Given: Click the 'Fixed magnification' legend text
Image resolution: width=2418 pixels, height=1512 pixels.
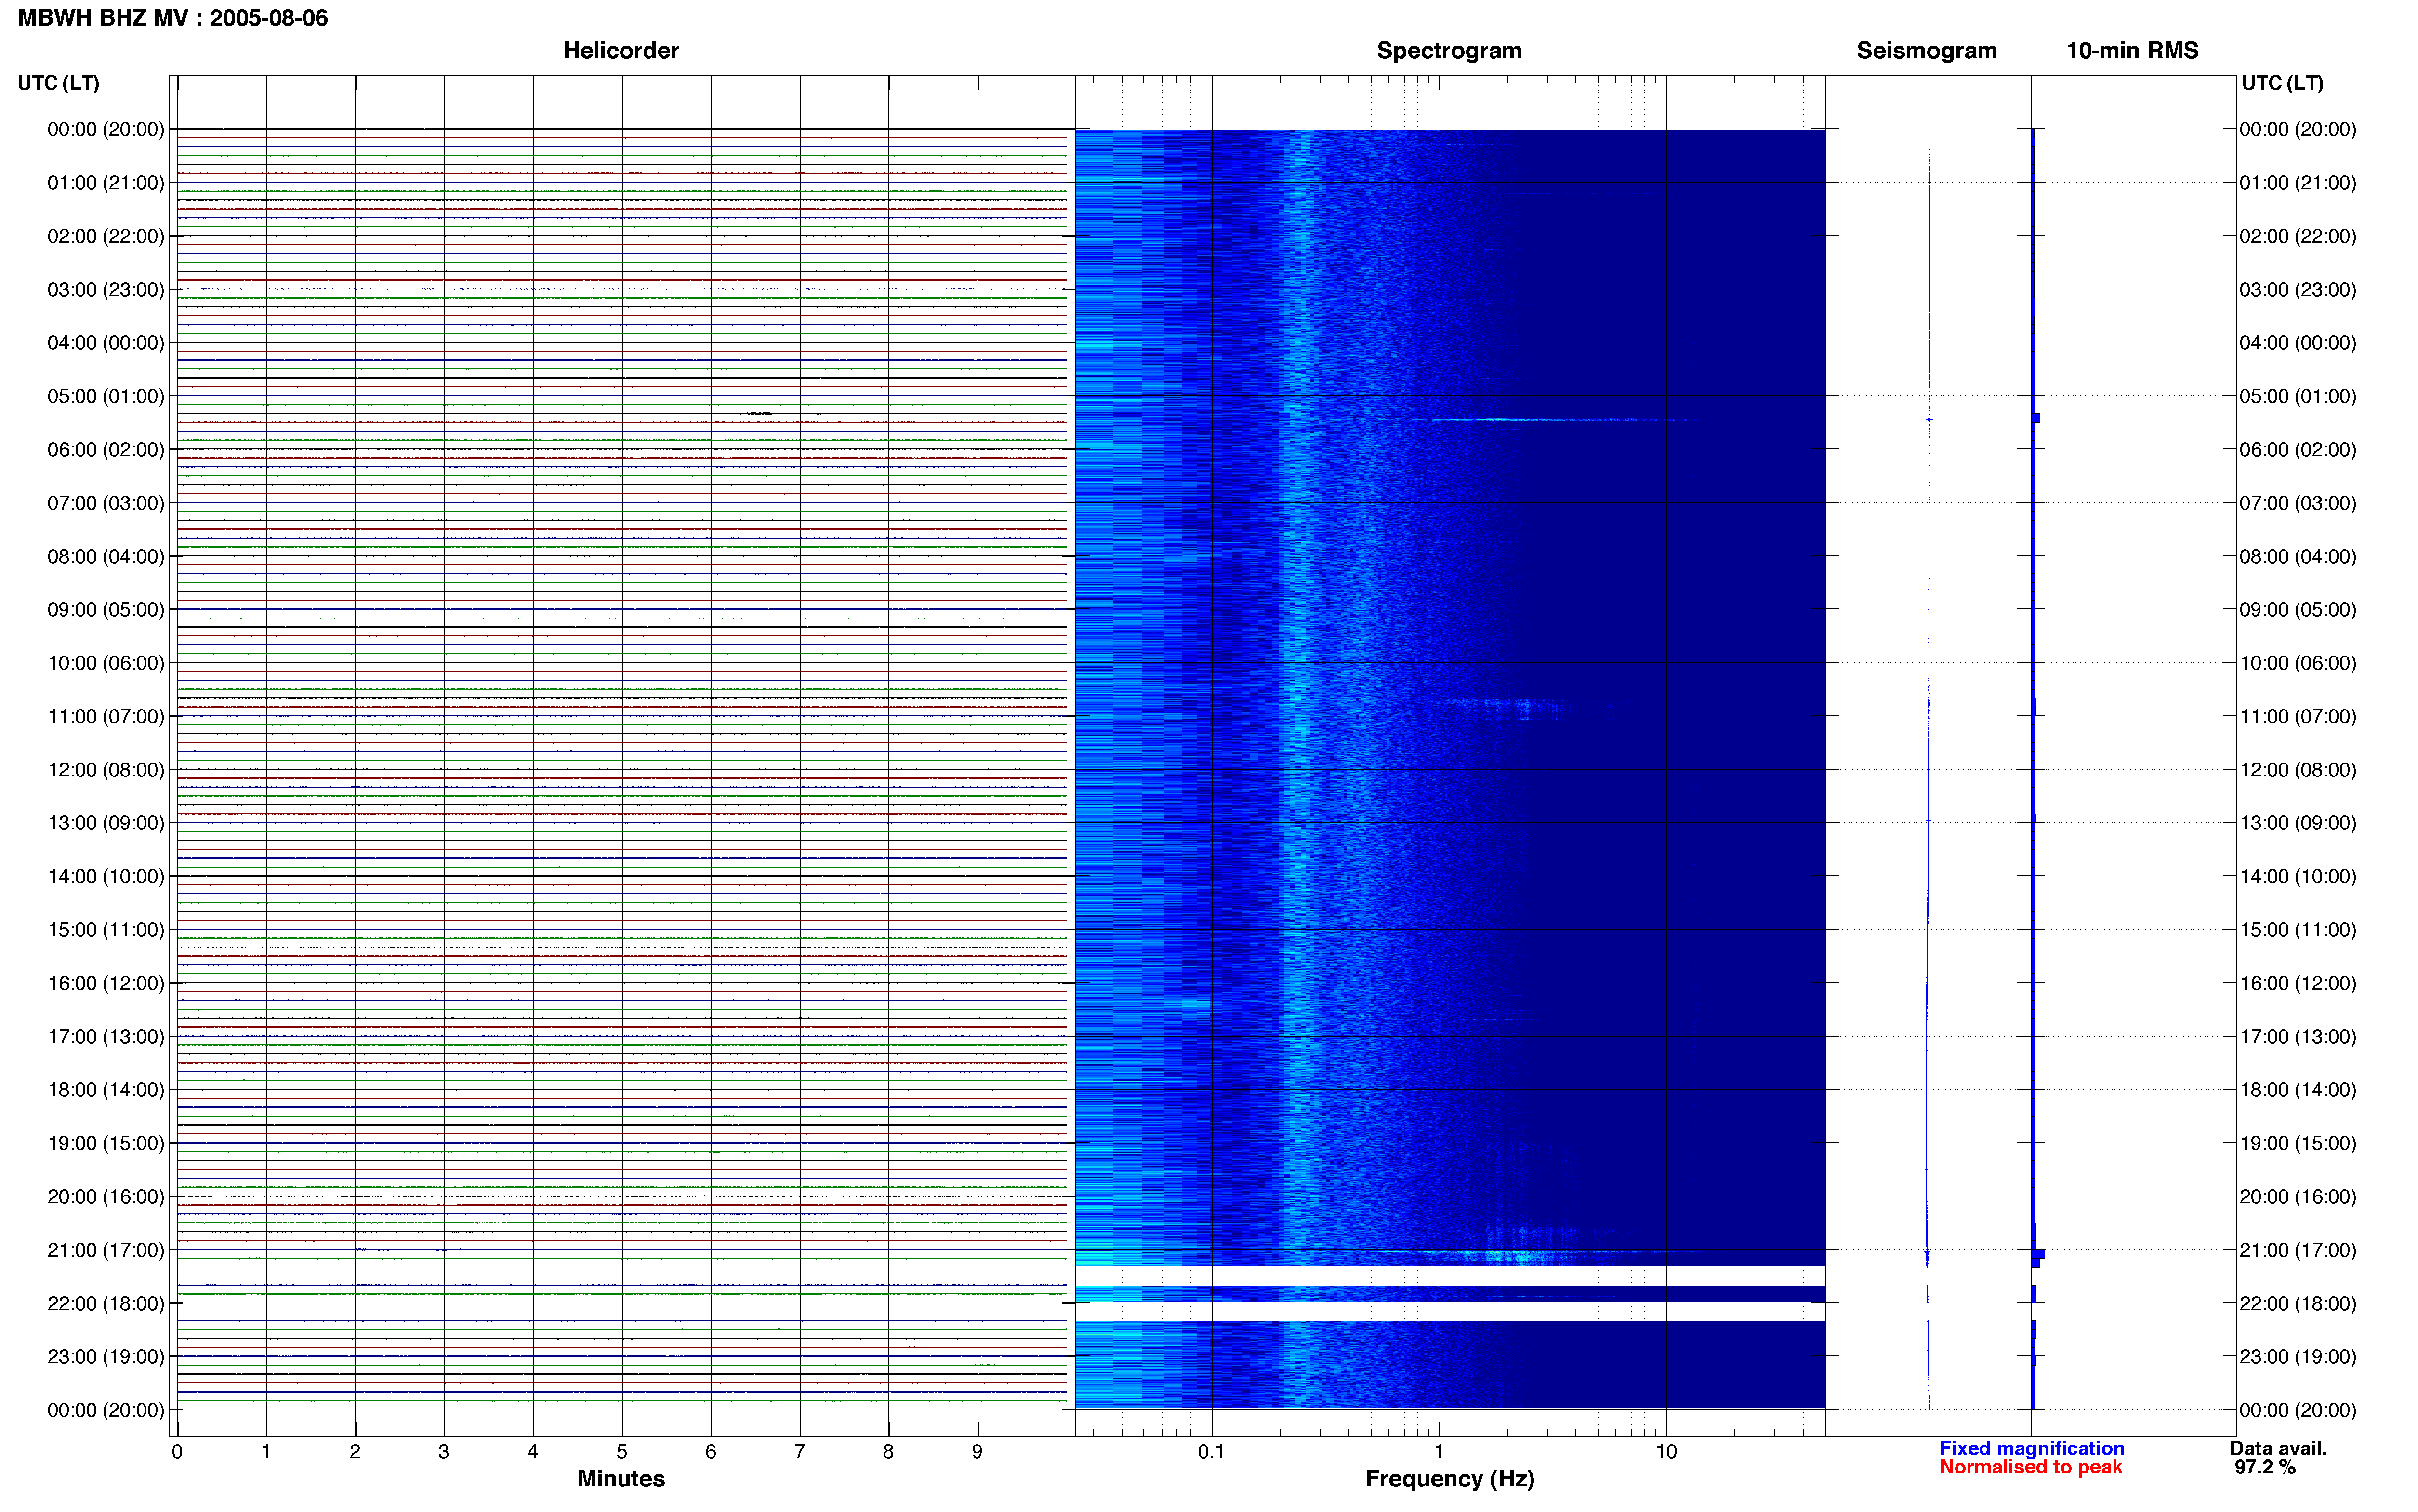Looking at the screenshot, I should click(x=2031, y=1448).
